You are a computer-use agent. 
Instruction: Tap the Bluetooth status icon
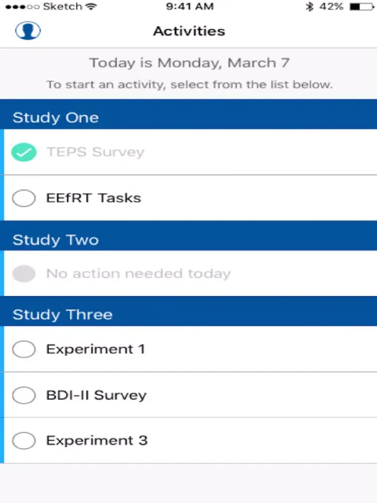pyautogui.click(x=309, y=7)
